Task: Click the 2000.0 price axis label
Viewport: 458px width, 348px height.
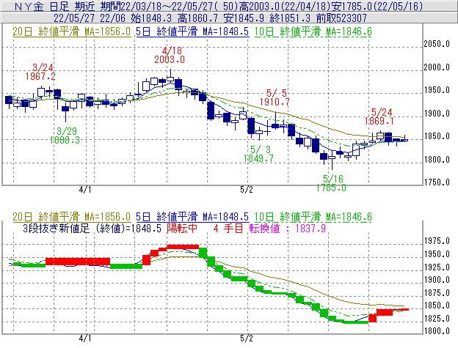Action: point(437,67)
